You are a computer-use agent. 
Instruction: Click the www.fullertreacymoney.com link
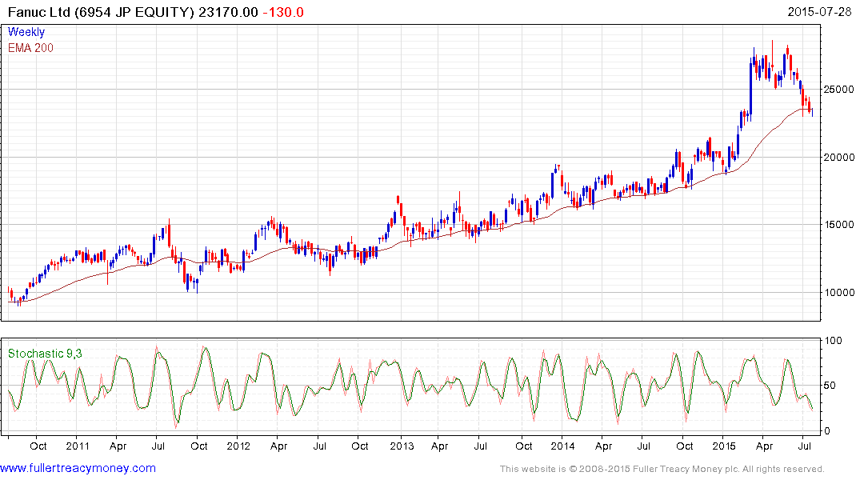pyautogui.click(x=78, y=468)
